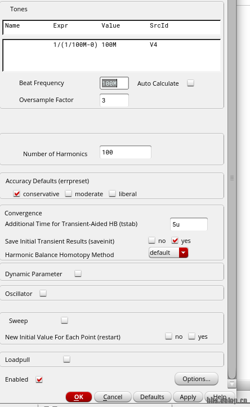This screenshot has width=250, height=407.
Task: Toggle the Enabled checkbox
Action: tap(39, 379)
